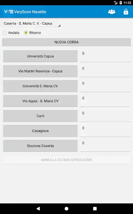This screenshot has width=133, height=214.
Task: Click the route spinner arrow triangle
Action: click(59, 26)
